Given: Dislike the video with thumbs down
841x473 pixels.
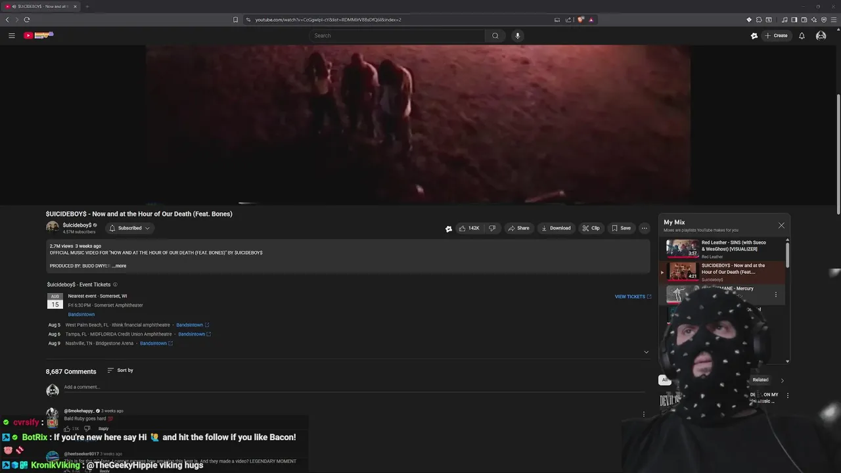Looking at the screenshot, I should pyautogui.click(x=492, y=228).
